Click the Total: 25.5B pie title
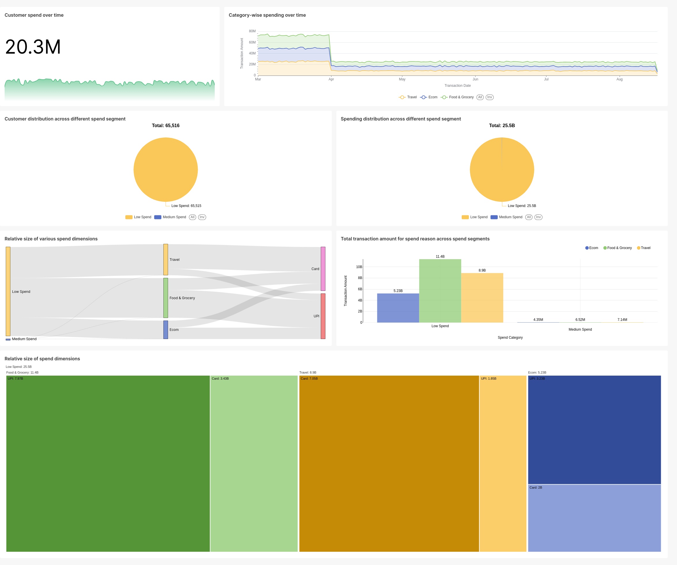Viewport: 677px width, 565px height. coord(502,125)
